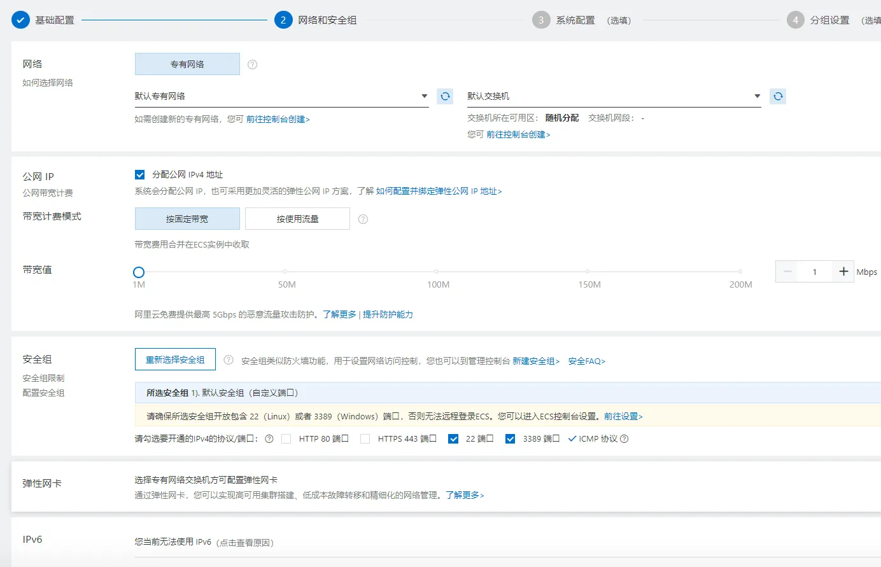Open help icon next to 重新选择安全组

click(229, 360)
